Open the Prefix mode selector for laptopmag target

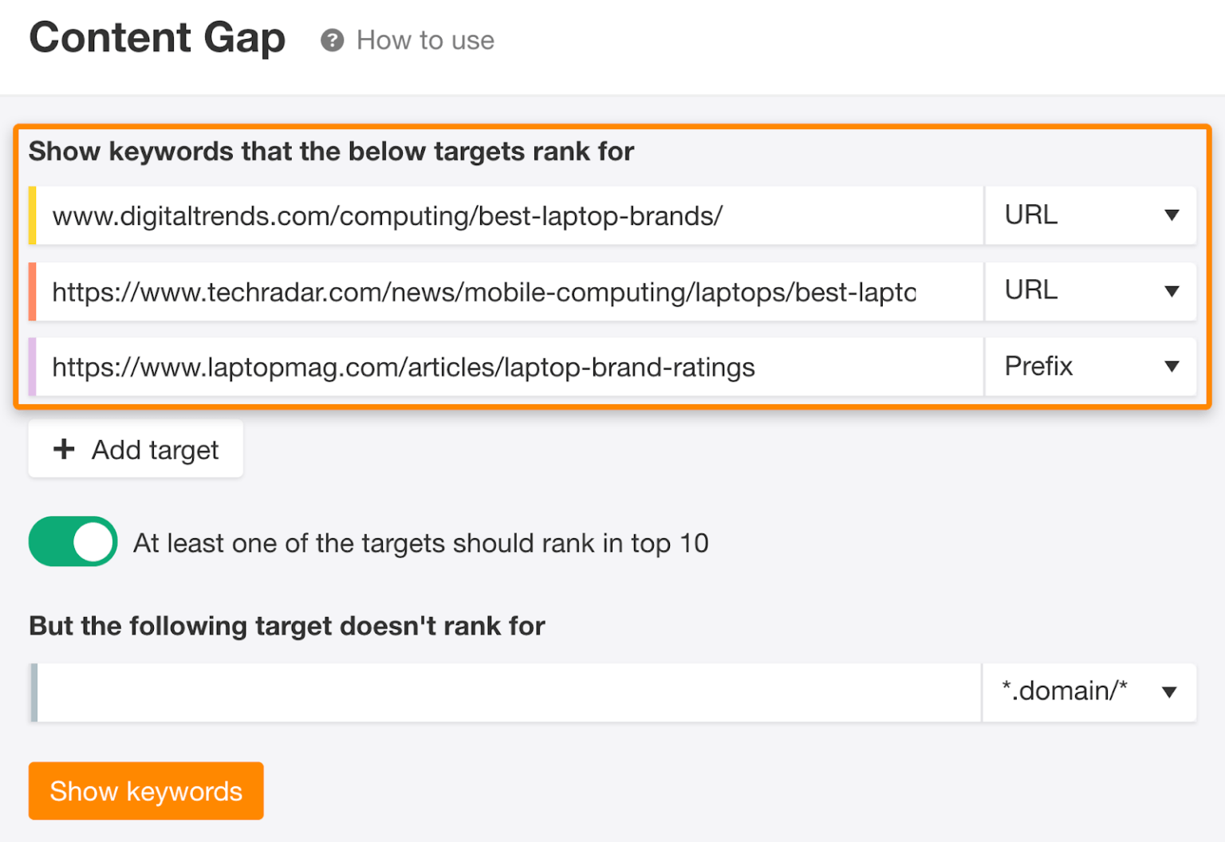pos(1091,367)
